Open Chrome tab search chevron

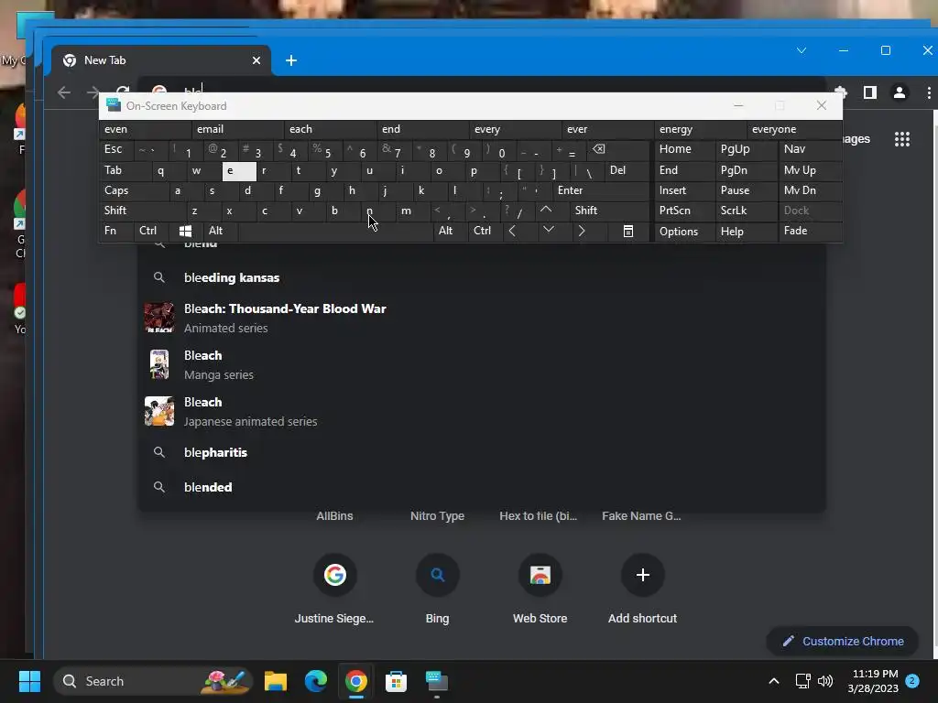click(802, 51)
